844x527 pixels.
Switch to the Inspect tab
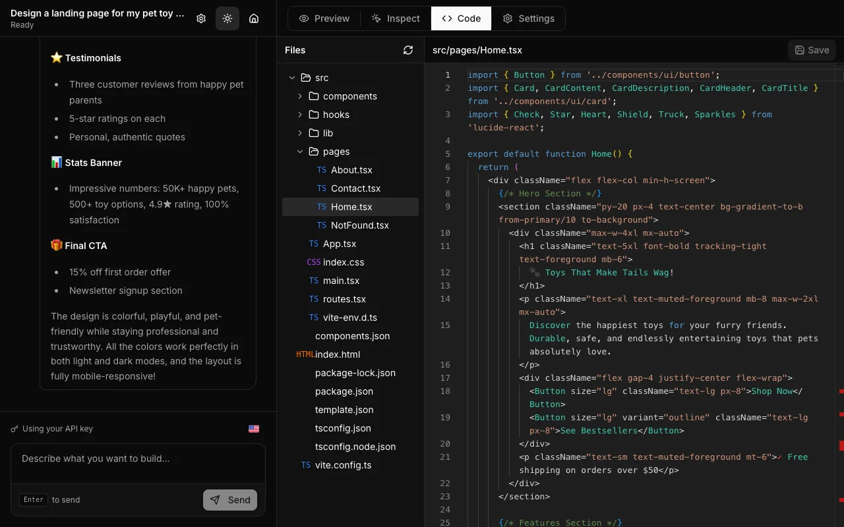(x=396, y=18)
